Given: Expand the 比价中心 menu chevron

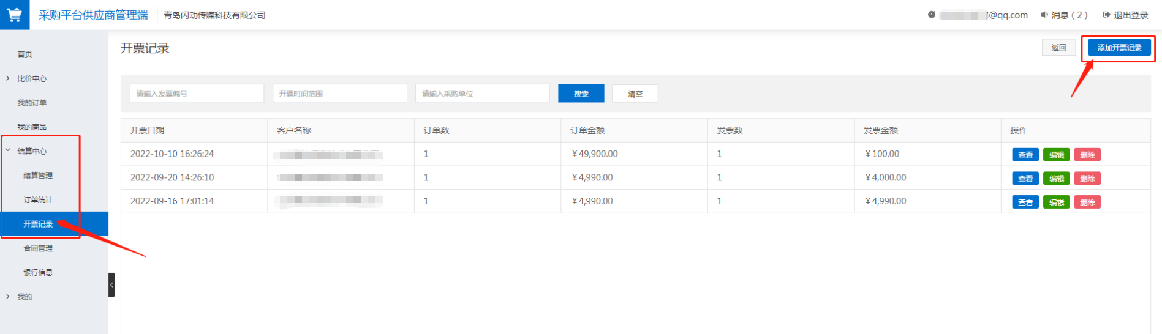Looking at the screenshot, I should point(8,78).
